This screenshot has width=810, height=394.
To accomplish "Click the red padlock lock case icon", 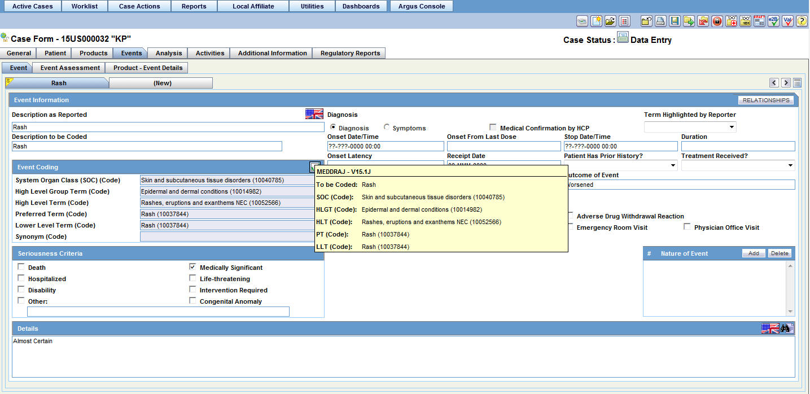I will (x=717, y=21).
